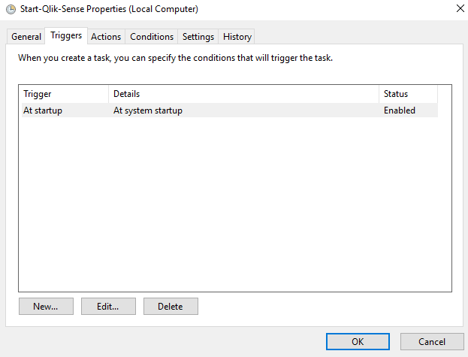This screenshot has height=357, width=468.
Task: Switch to the General tab
Action: point(26,37)
